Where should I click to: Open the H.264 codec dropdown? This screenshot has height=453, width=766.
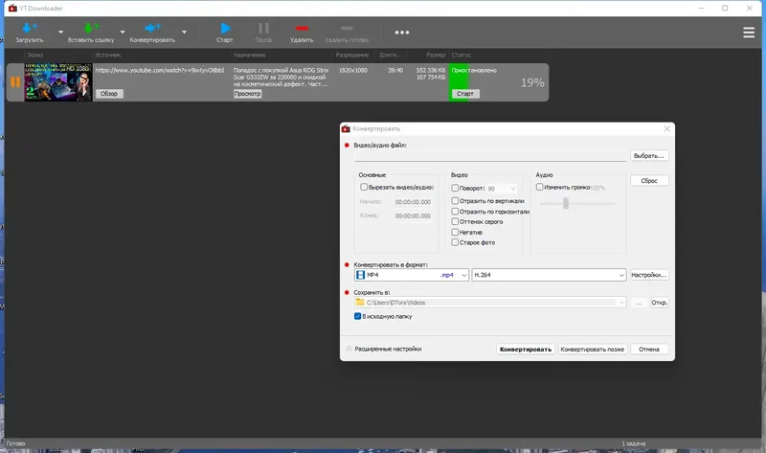click(549, 275)
